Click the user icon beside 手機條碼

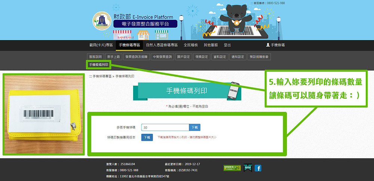(268, 45)
